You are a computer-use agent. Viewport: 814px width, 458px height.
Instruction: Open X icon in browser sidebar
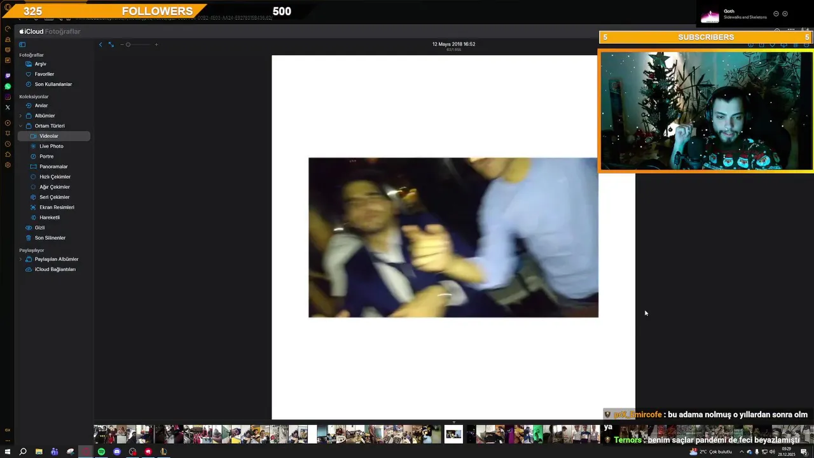(x=8, y=108)
